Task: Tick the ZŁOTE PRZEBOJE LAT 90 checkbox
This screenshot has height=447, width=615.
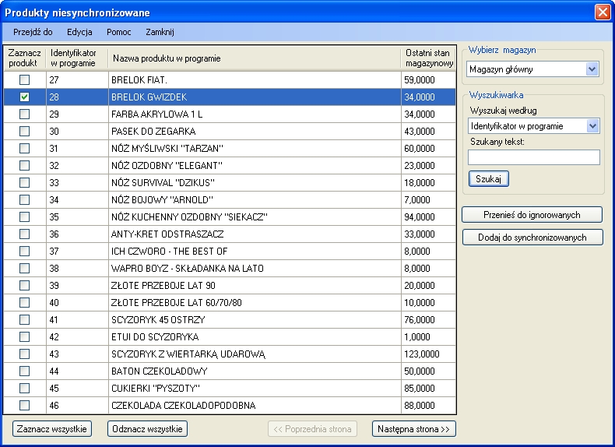Action: point(24,285)
